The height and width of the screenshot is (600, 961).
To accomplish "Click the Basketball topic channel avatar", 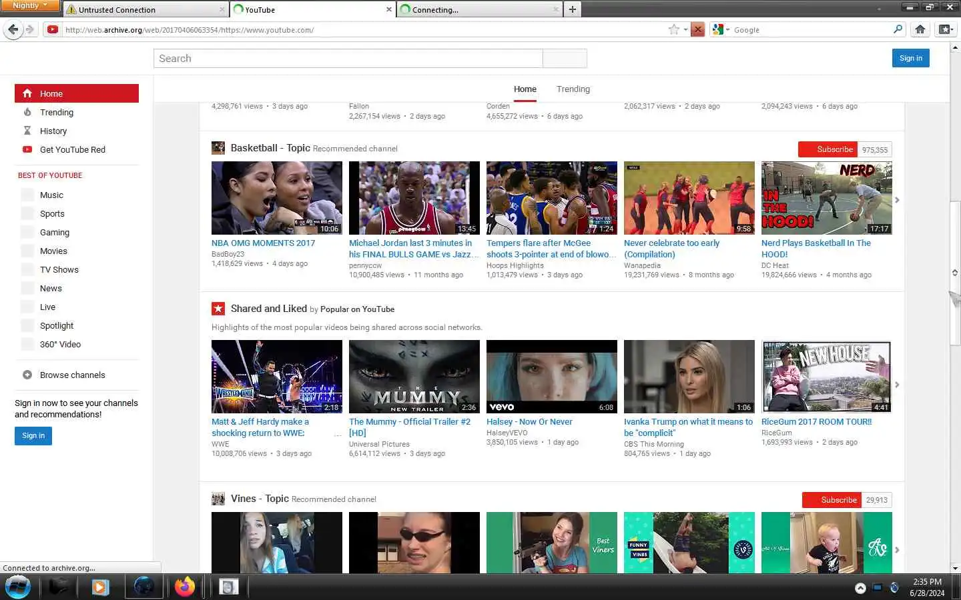I will tap(218, 148).
